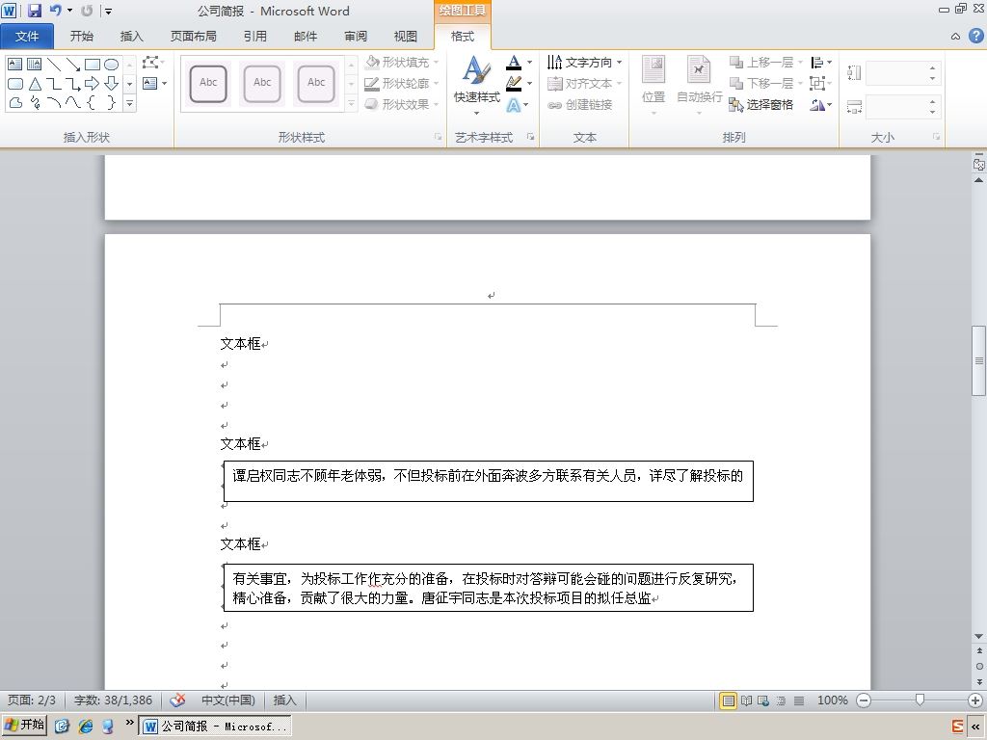Click the vertical scrollbar thumb

click(x=979, y=360)
